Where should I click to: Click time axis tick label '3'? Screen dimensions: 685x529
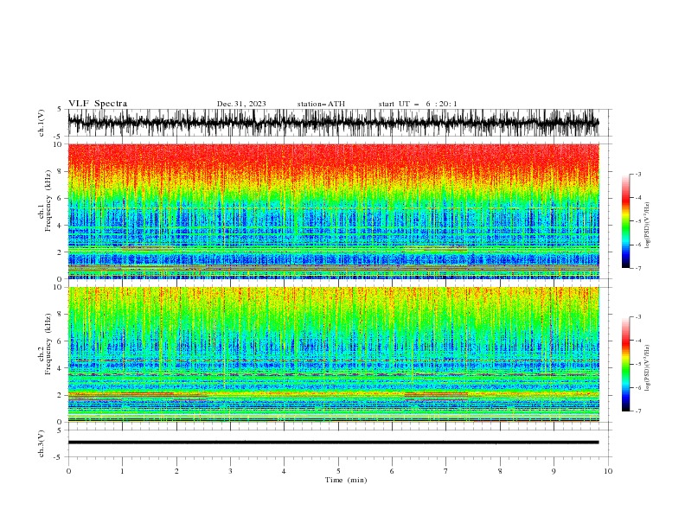point(230,471)
